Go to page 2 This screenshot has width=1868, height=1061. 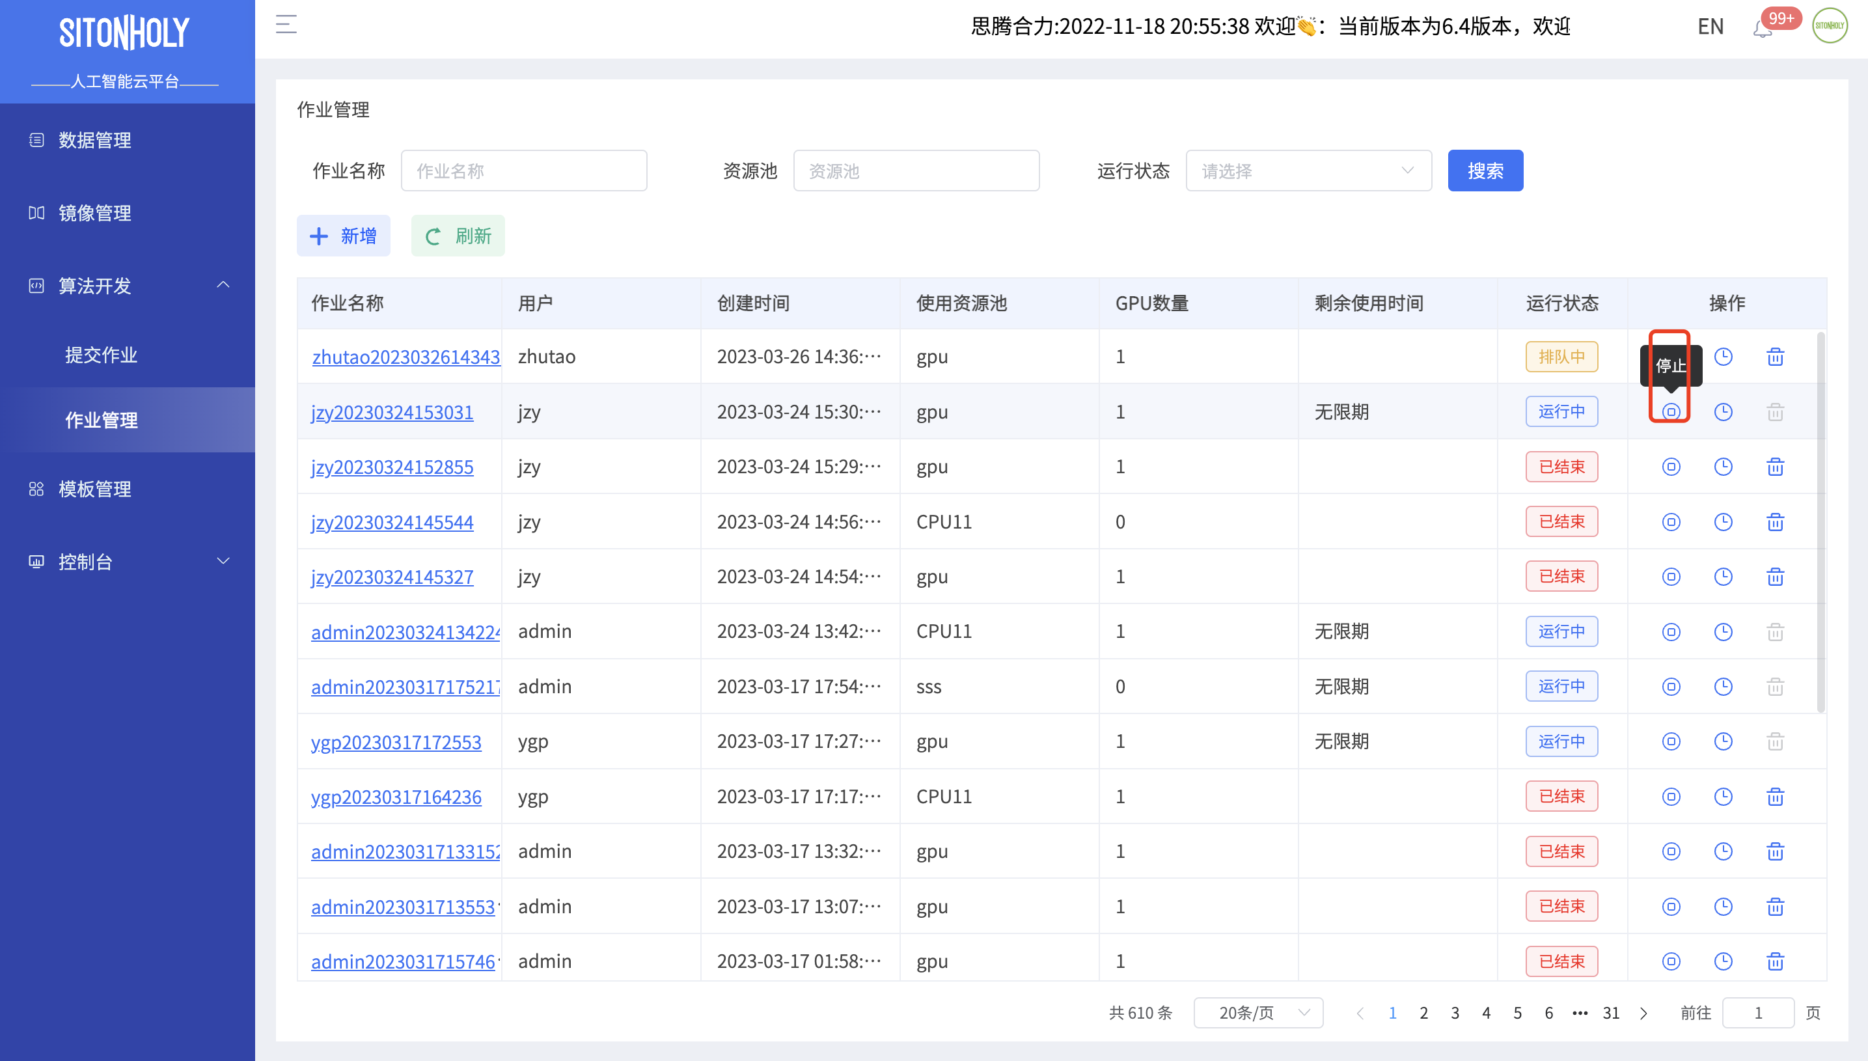[1423, 1013]
